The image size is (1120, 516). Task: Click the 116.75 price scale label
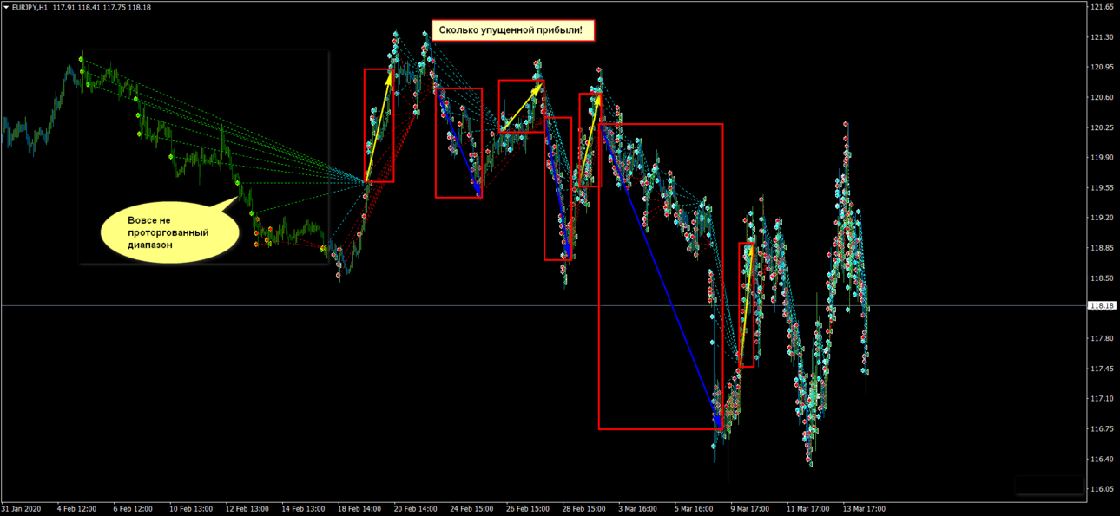click(1102, 428)
